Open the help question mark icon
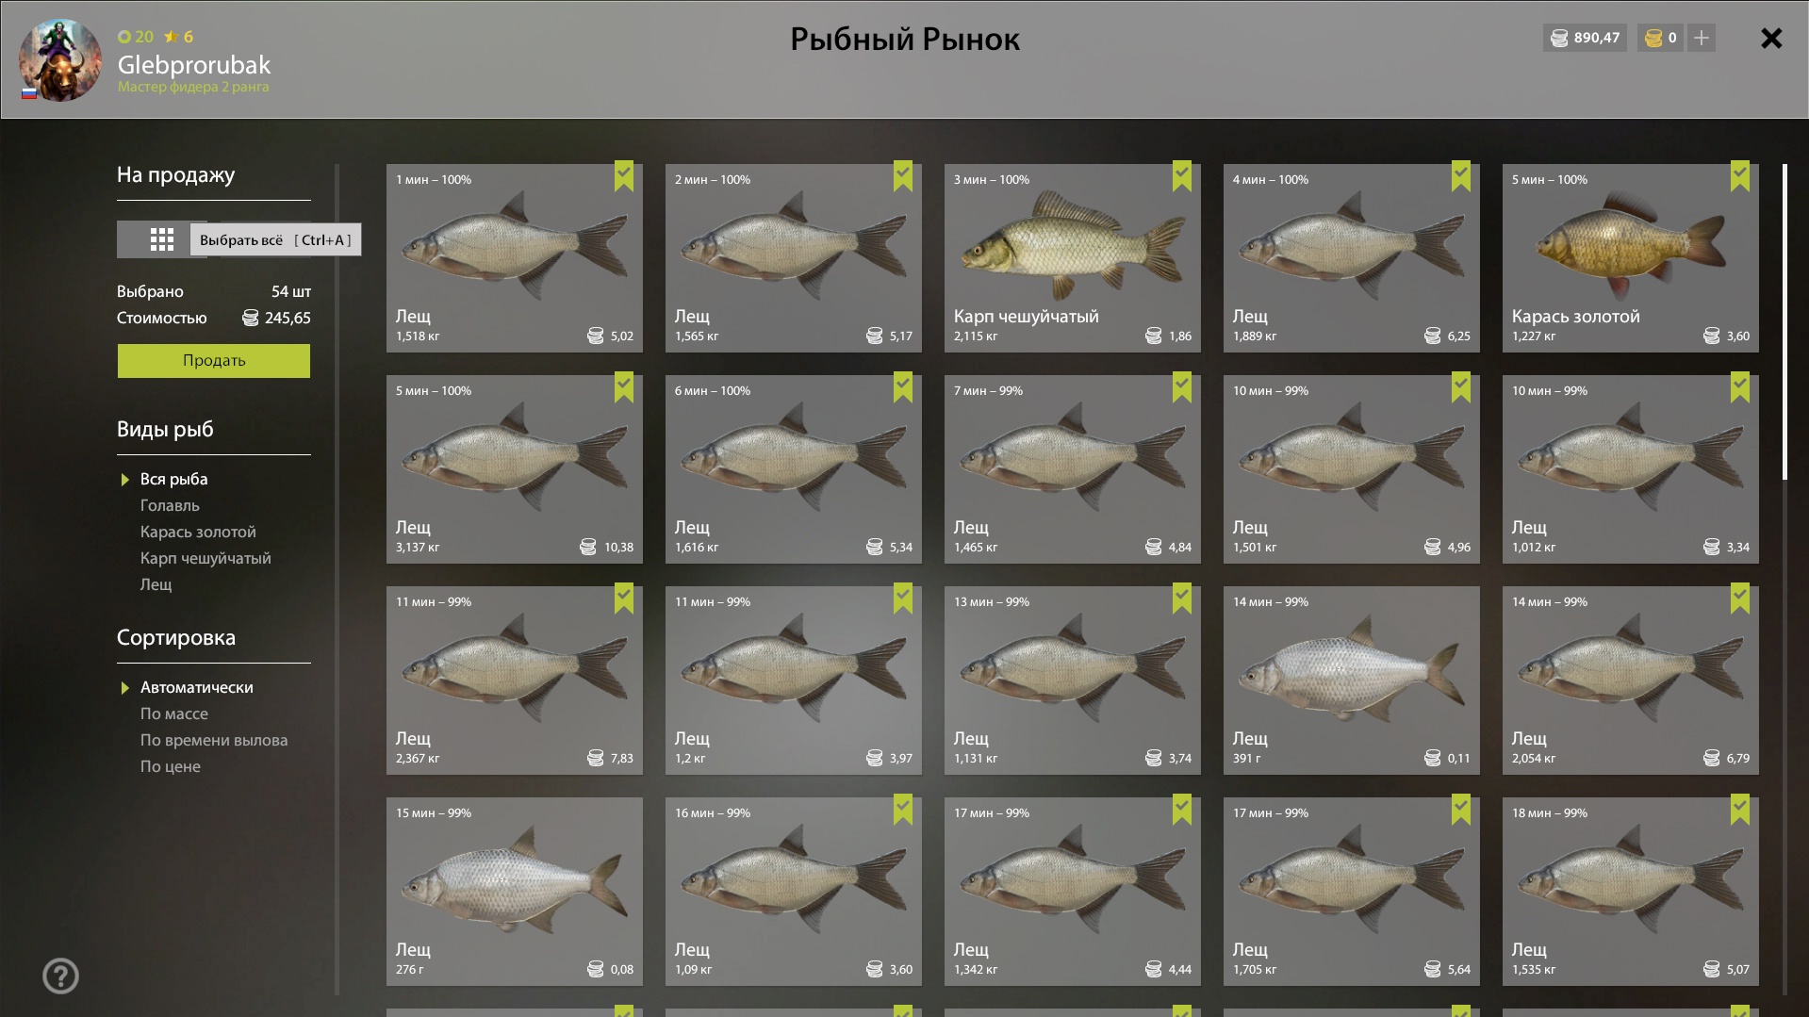The height and width of the screenshot is (1017, 1809). [60, 976]
